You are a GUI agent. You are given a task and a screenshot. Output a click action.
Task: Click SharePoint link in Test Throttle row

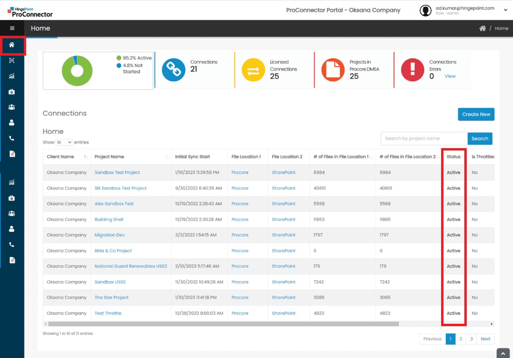point(283,313)
